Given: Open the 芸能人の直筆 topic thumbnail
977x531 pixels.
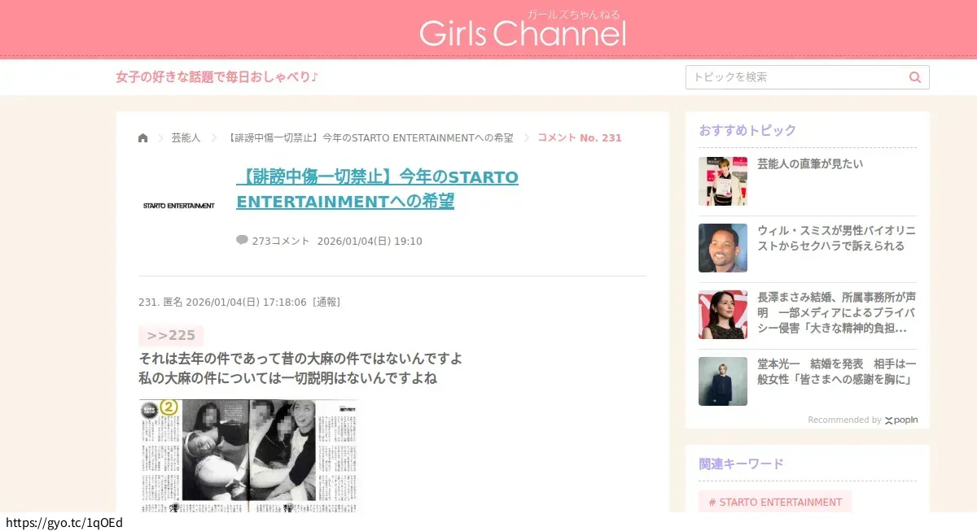Looking at the screenshot, I should (x=723, y=181).
